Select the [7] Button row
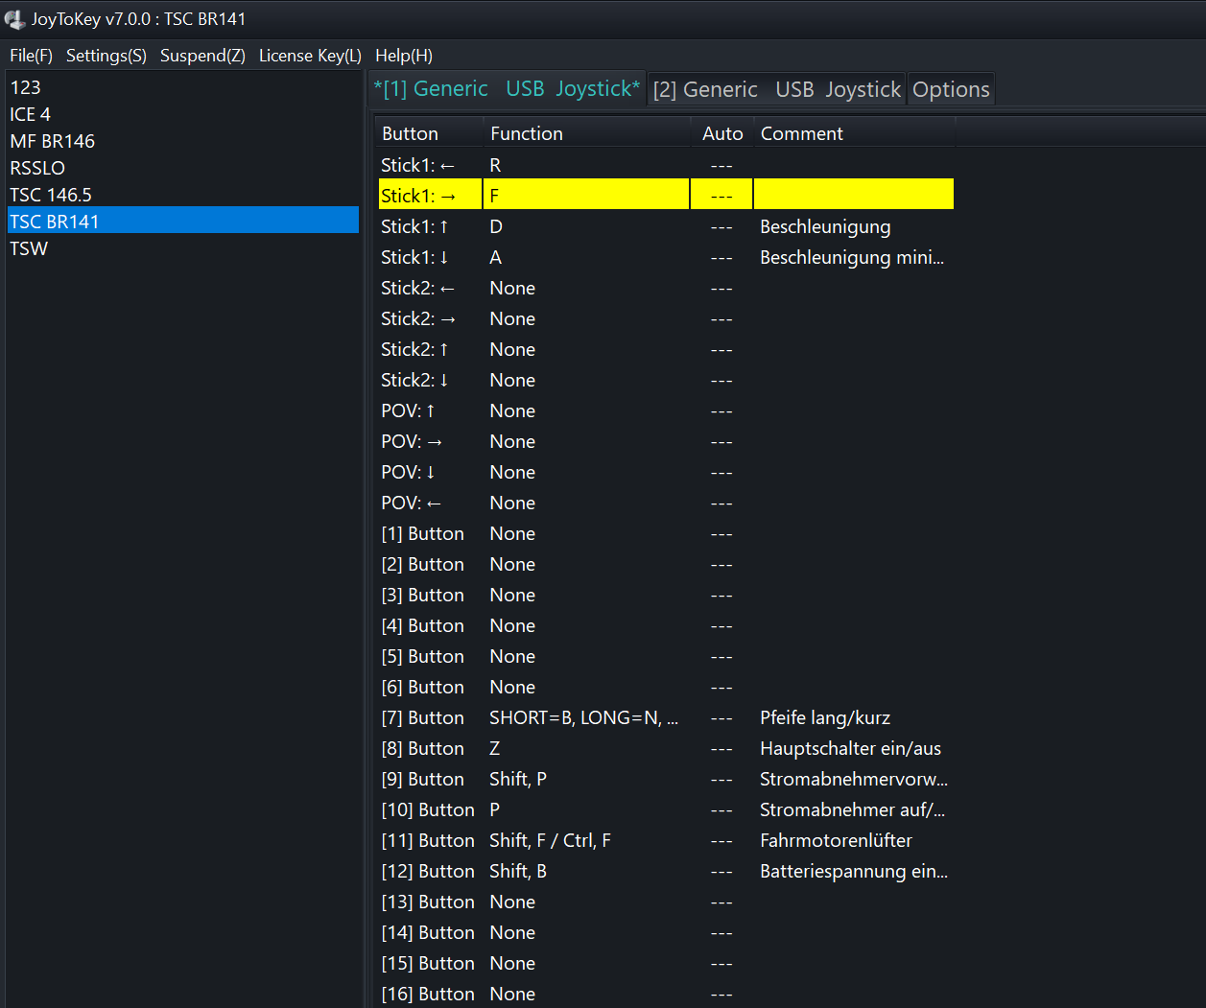 pyautogui.click(x=666, y=717)
